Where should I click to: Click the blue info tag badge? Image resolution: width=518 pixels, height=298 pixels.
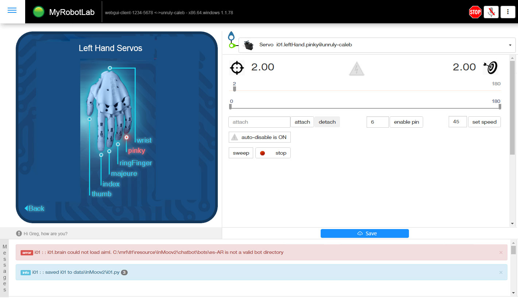point(26,272)
